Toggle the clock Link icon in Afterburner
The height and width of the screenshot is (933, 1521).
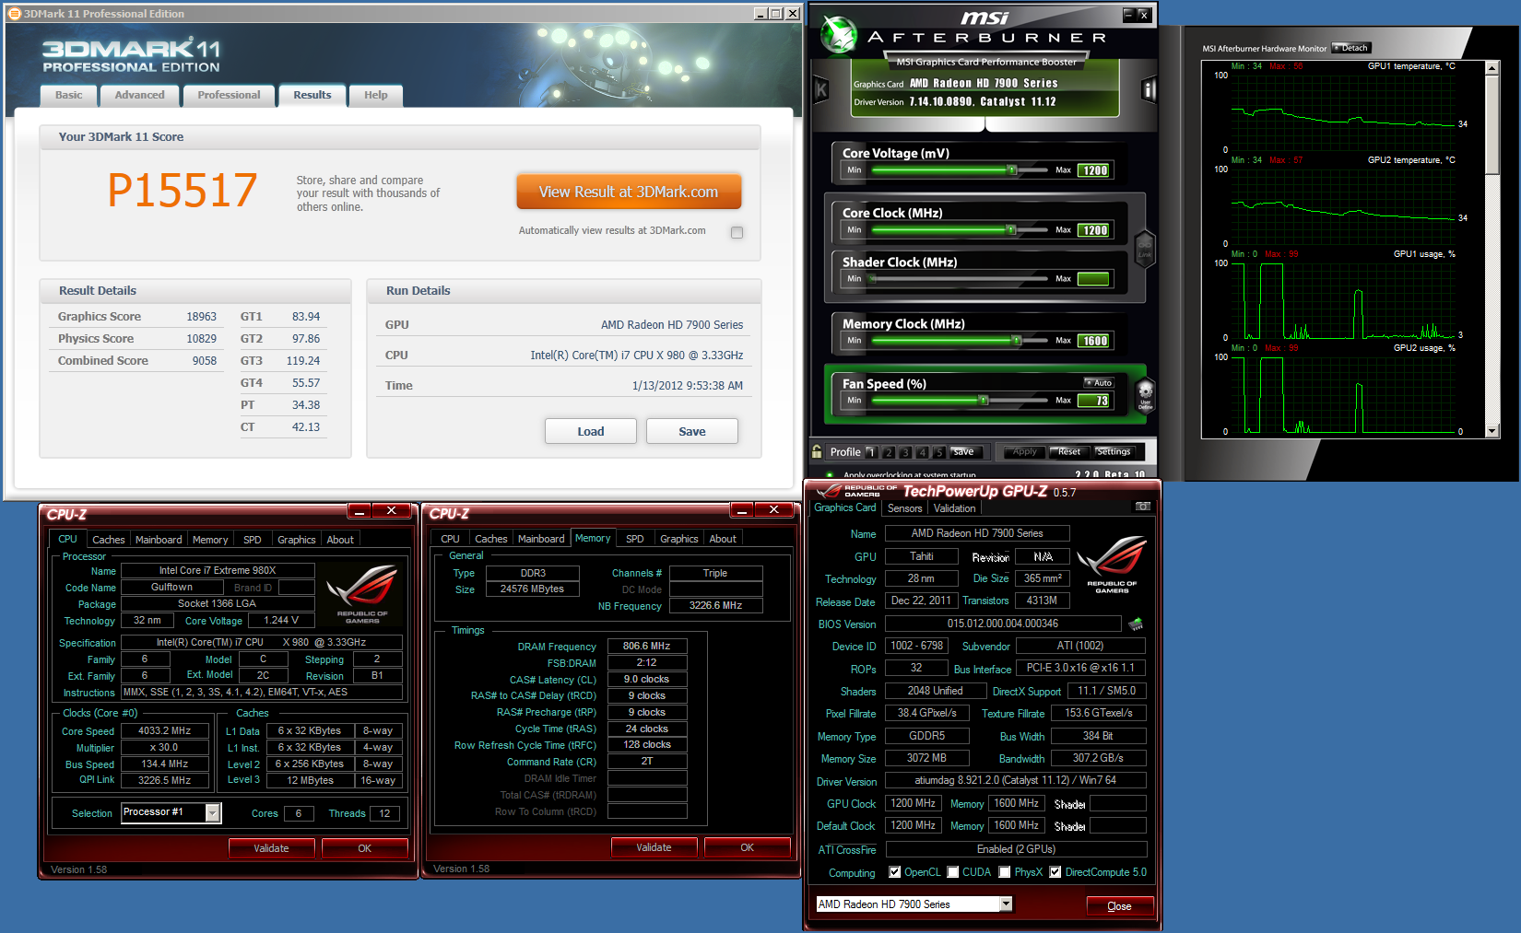tap(1145, 247)
